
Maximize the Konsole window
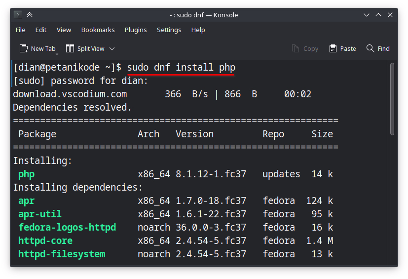[x=378, y=15]
